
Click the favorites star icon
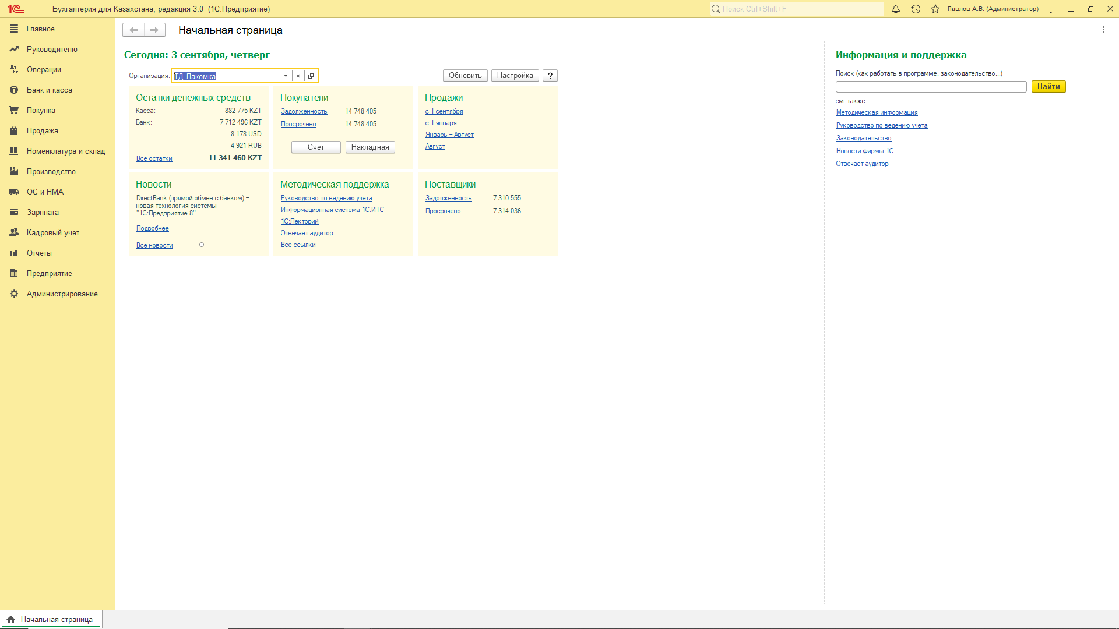coord(935,9)
